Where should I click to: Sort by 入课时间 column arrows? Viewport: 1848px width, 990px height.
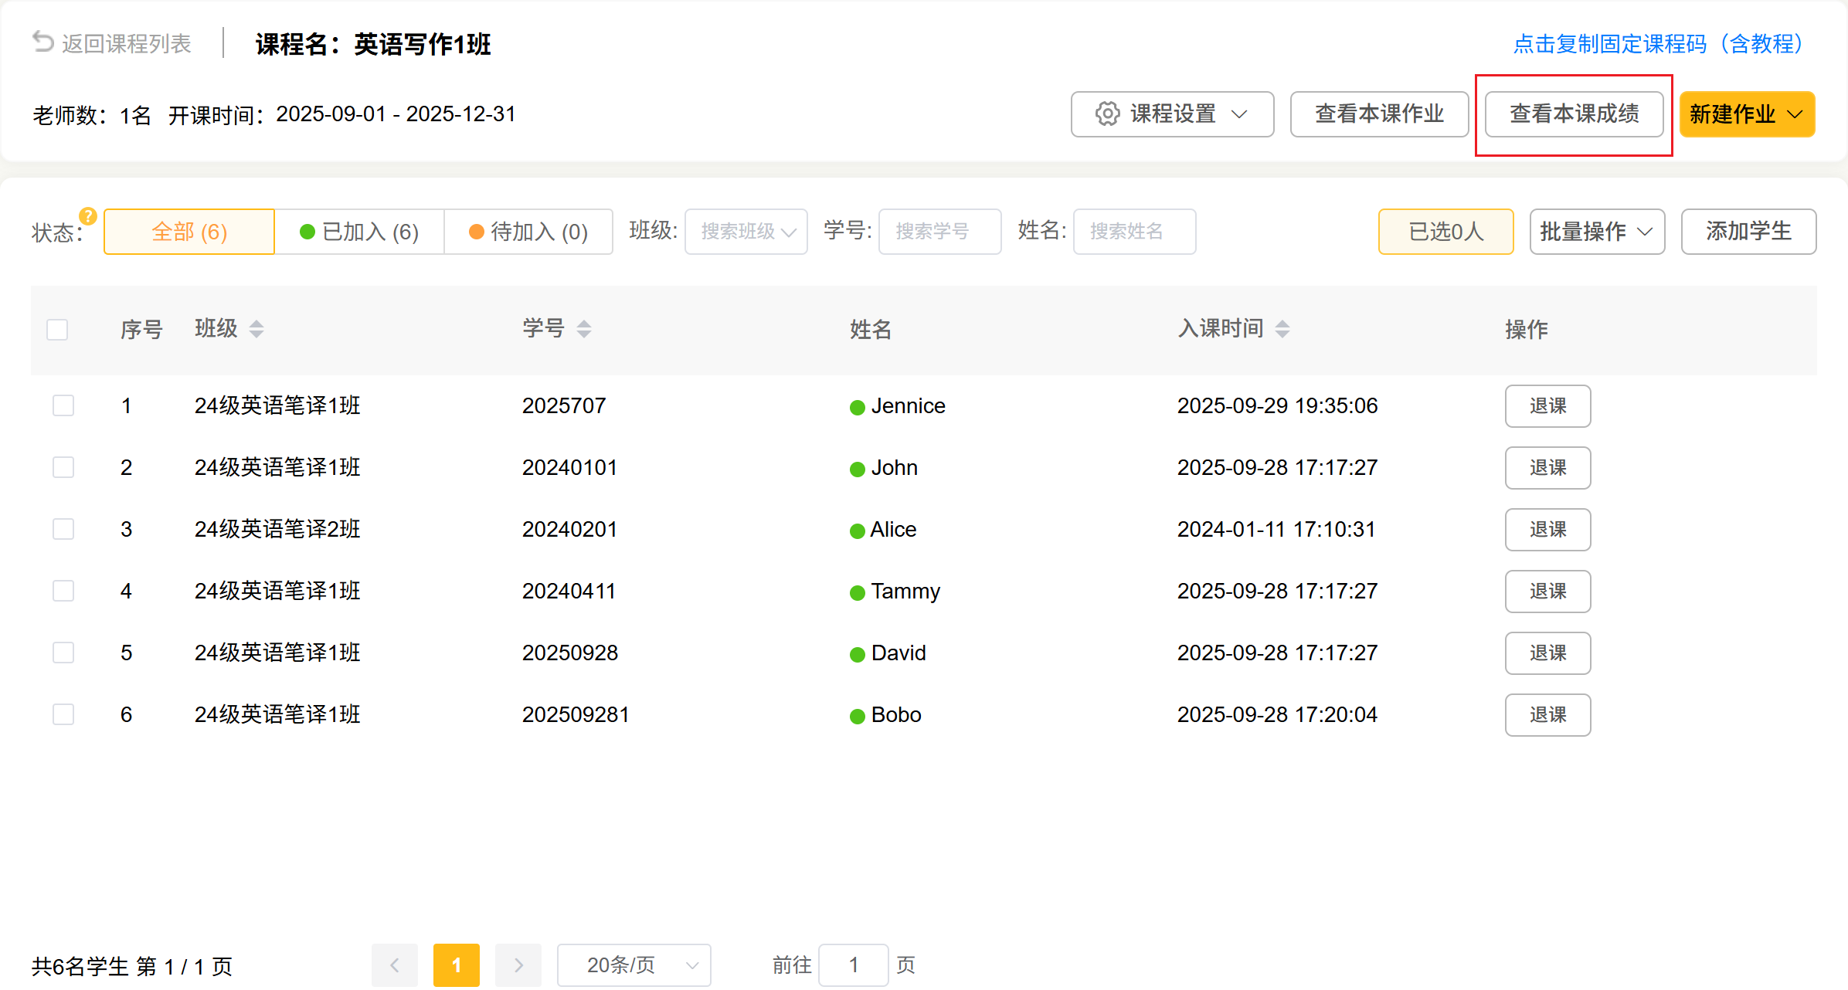click(x=1282, y=329)
